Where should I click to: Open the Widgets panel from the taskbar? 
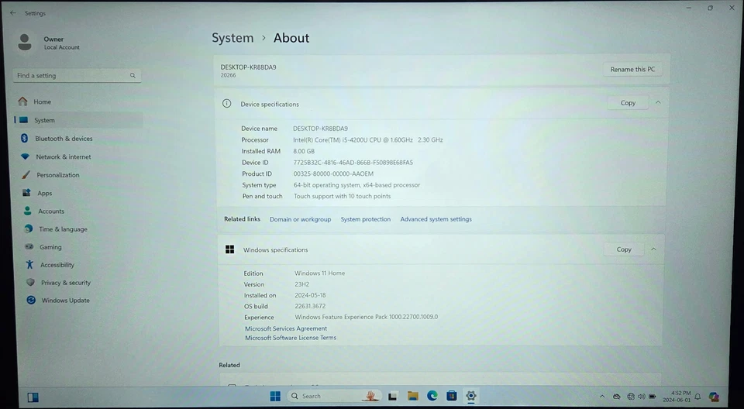tap(33, 397)
